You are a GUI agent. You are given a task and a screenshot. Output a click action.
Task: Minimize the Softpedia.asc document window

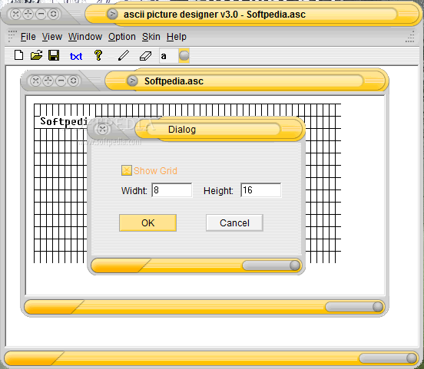pyautogui.click(x=61, y=81)
